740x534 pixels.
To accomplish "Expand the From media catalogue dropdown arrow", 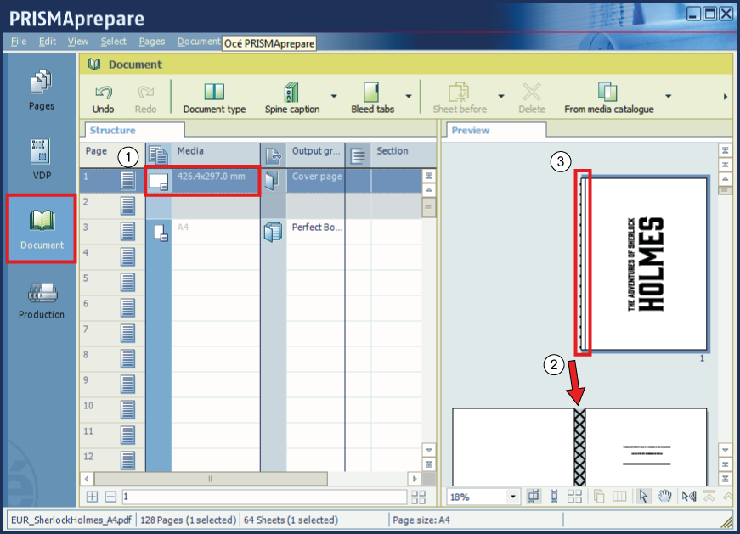I will 669,96.
